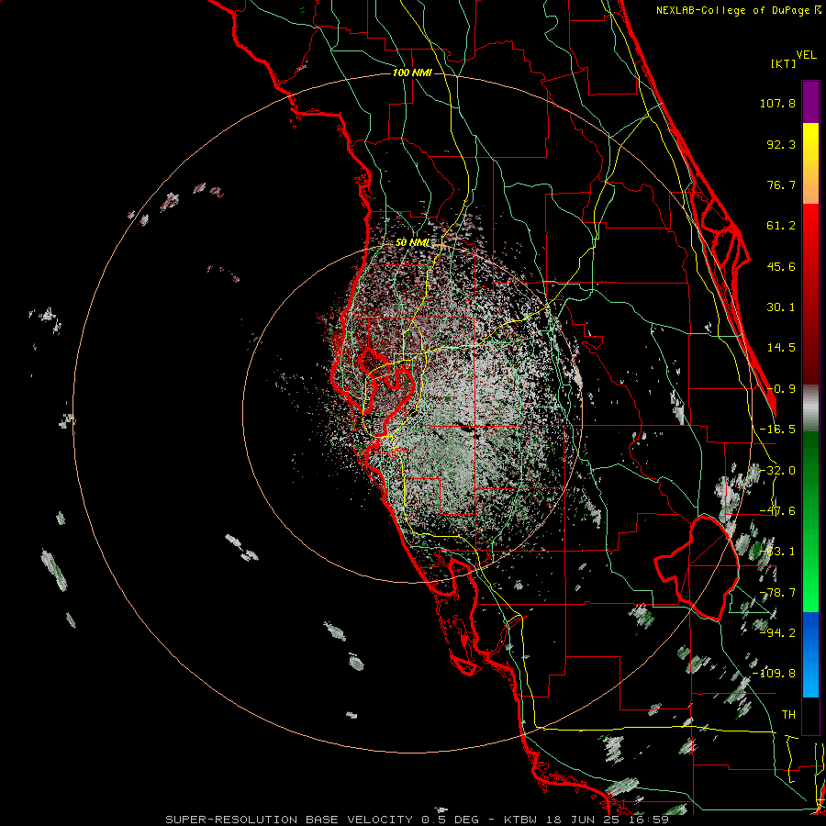
Task: Click the Super-Resolution Base Velocity caption text
Action: coord(418,820)
